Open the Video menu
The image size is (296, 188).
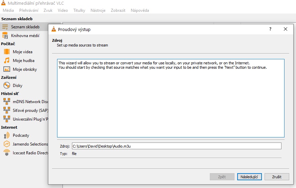point(63,10)
